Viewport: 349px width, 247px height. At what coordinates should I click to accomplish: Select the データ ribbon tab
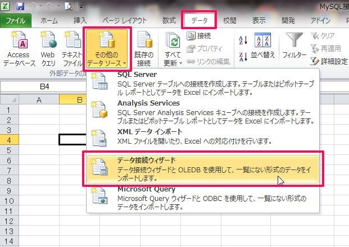pos(199,21)
